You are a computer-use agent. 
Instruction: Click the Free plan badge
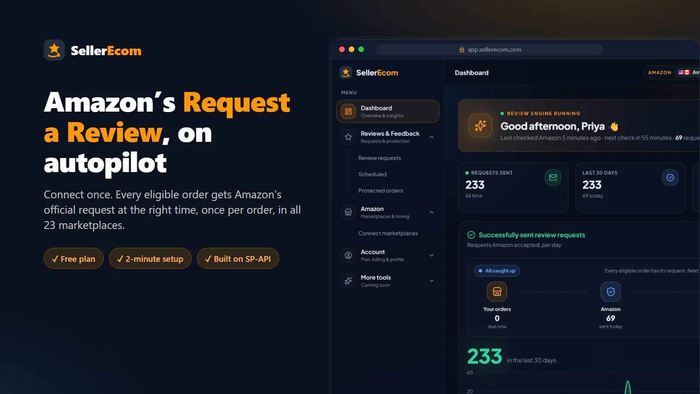point(73,258)
